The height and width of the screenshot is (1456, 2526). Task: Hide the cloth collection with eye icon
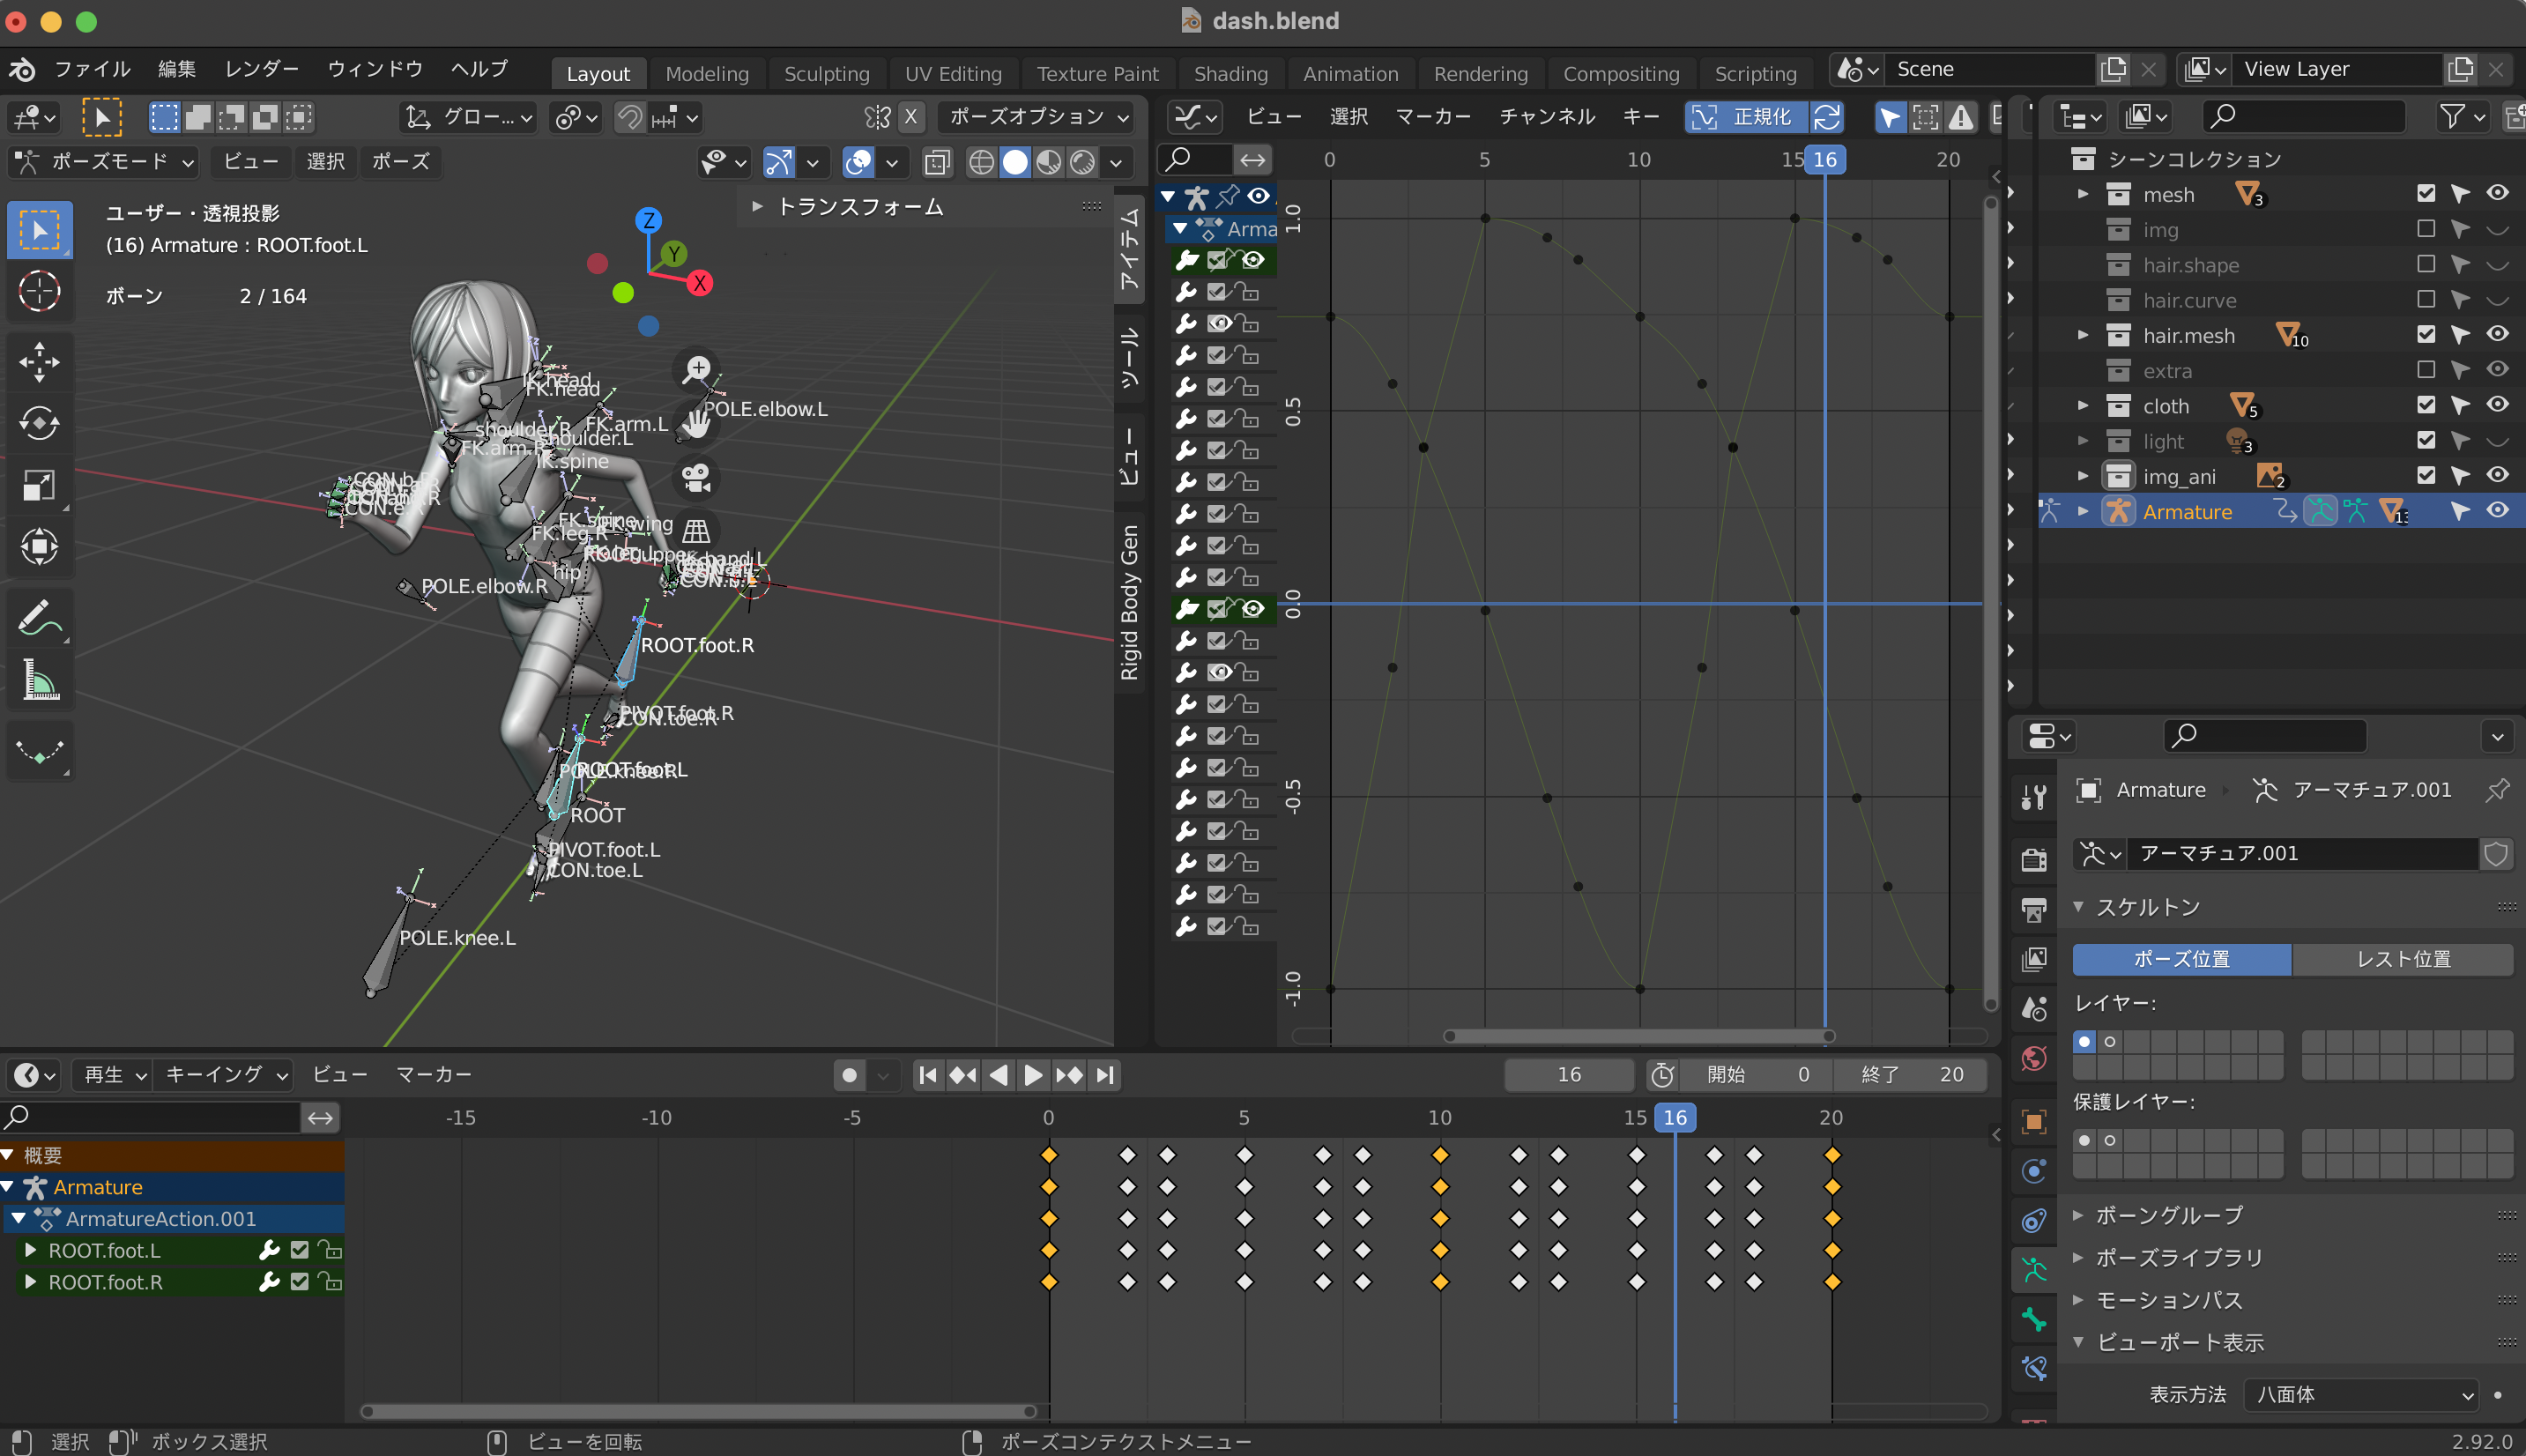[x=2497, y=405]
